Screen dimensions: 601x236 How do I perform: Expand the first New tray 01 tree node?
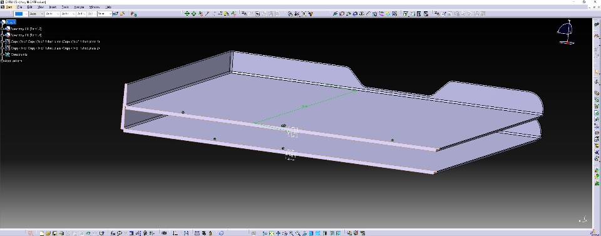point(3,29)
